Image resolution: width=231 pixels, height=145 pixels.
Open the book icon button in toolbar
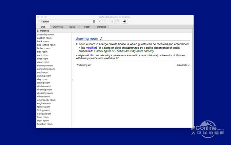coord(117,22)
